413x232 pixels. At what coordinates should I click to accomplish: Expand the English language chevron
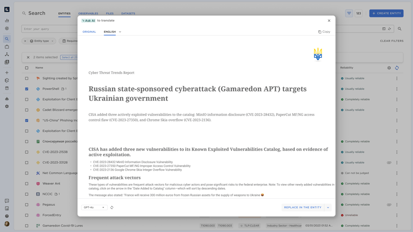pyautogui.click(x=120, y=32)
